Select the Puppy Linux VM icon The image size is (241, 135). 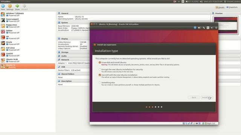pos(3,26)
